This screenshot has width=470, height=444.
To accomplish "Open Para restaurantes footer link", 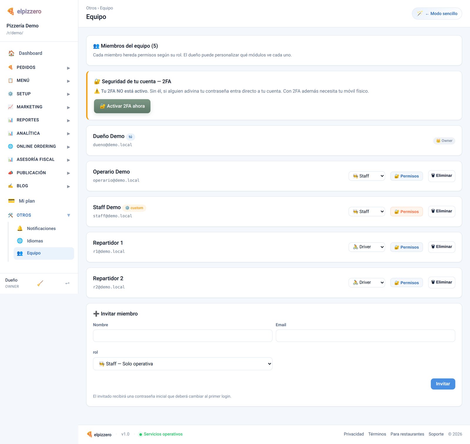I will coord(407,434).
